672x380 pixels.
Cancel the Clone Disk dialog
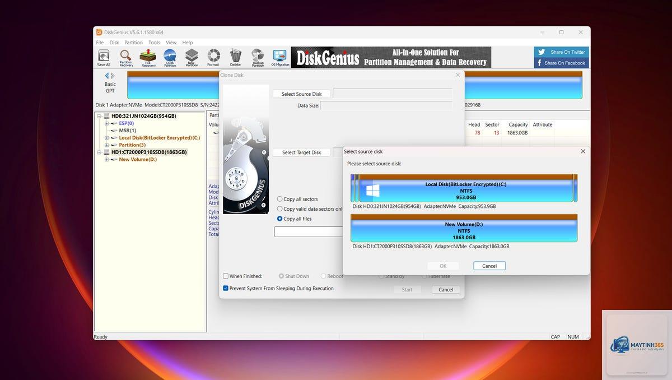coord(446,290)
